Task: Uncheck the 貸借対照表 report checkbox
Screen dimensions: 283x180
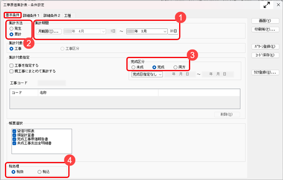Action: 14,131
